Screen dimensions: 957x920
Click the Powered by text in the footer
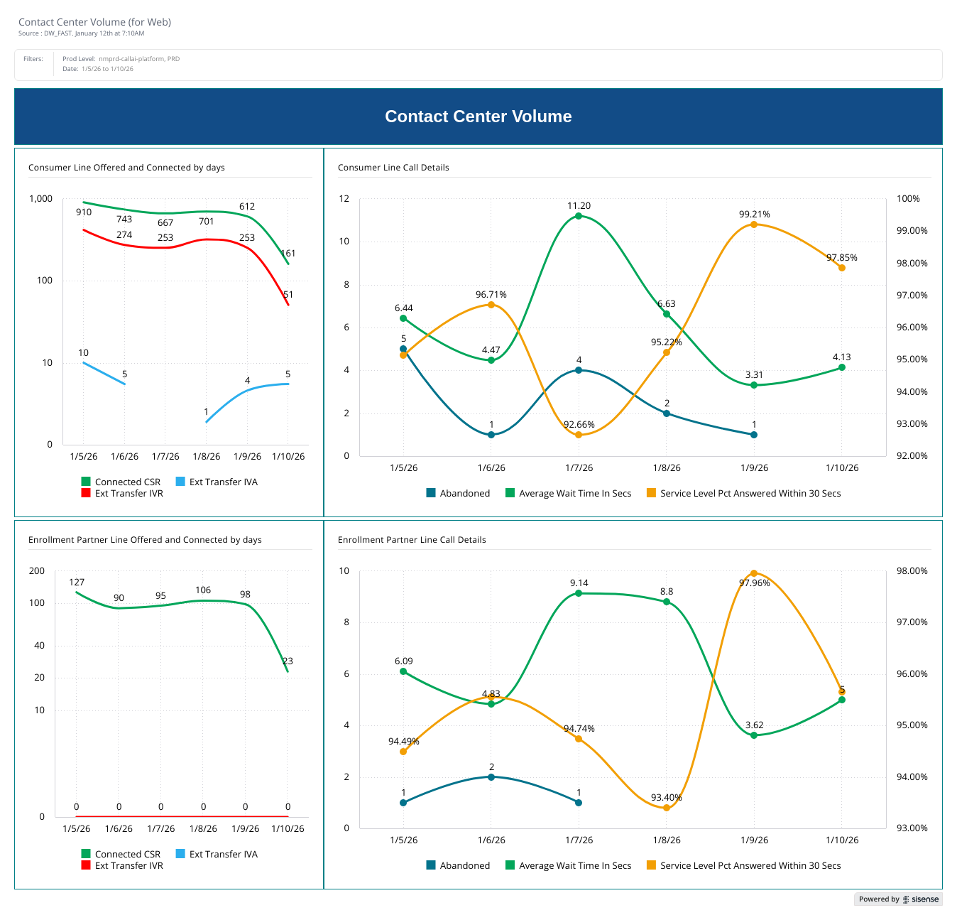click(x=879, y=899)
